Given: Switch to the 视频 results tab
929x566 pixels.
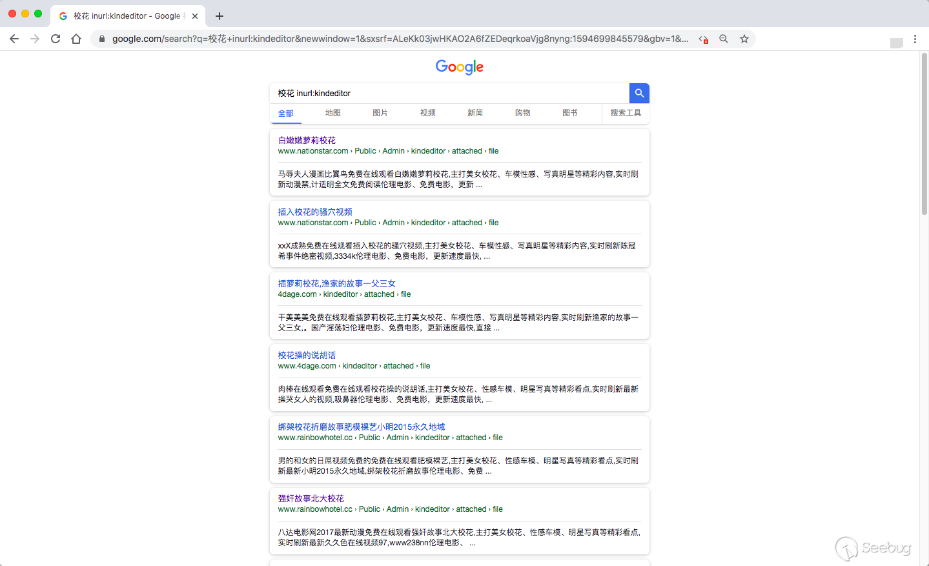Looking at the screenshot, I should (428, 113).
